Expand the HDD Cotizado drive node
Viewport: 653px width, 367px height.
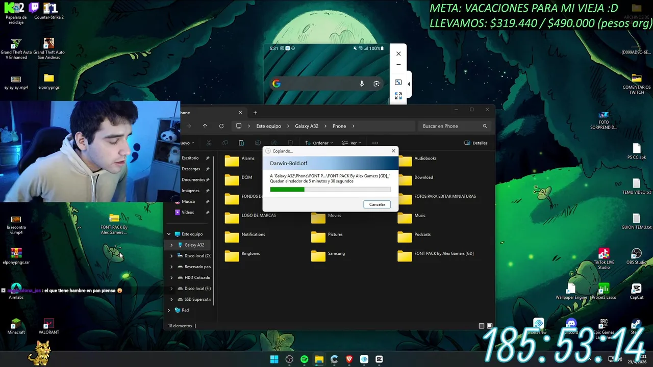pos(171,277)
